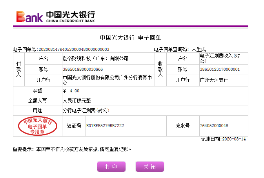
Task: Click payee account number 38650123170000001
Action: coord(219,69)
